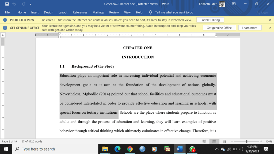Image resolution: width=274 pixels, height=154 pixels.
Task: Click the Page 2 of 19 indicator
Action: pyautogui.click(x=10, y=141)
